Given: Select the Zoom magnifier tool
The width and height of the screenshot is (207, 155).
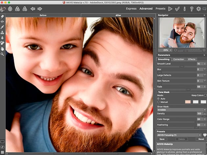Looking at the screenshot, I should pyautogui.click(x=2, y=54).
